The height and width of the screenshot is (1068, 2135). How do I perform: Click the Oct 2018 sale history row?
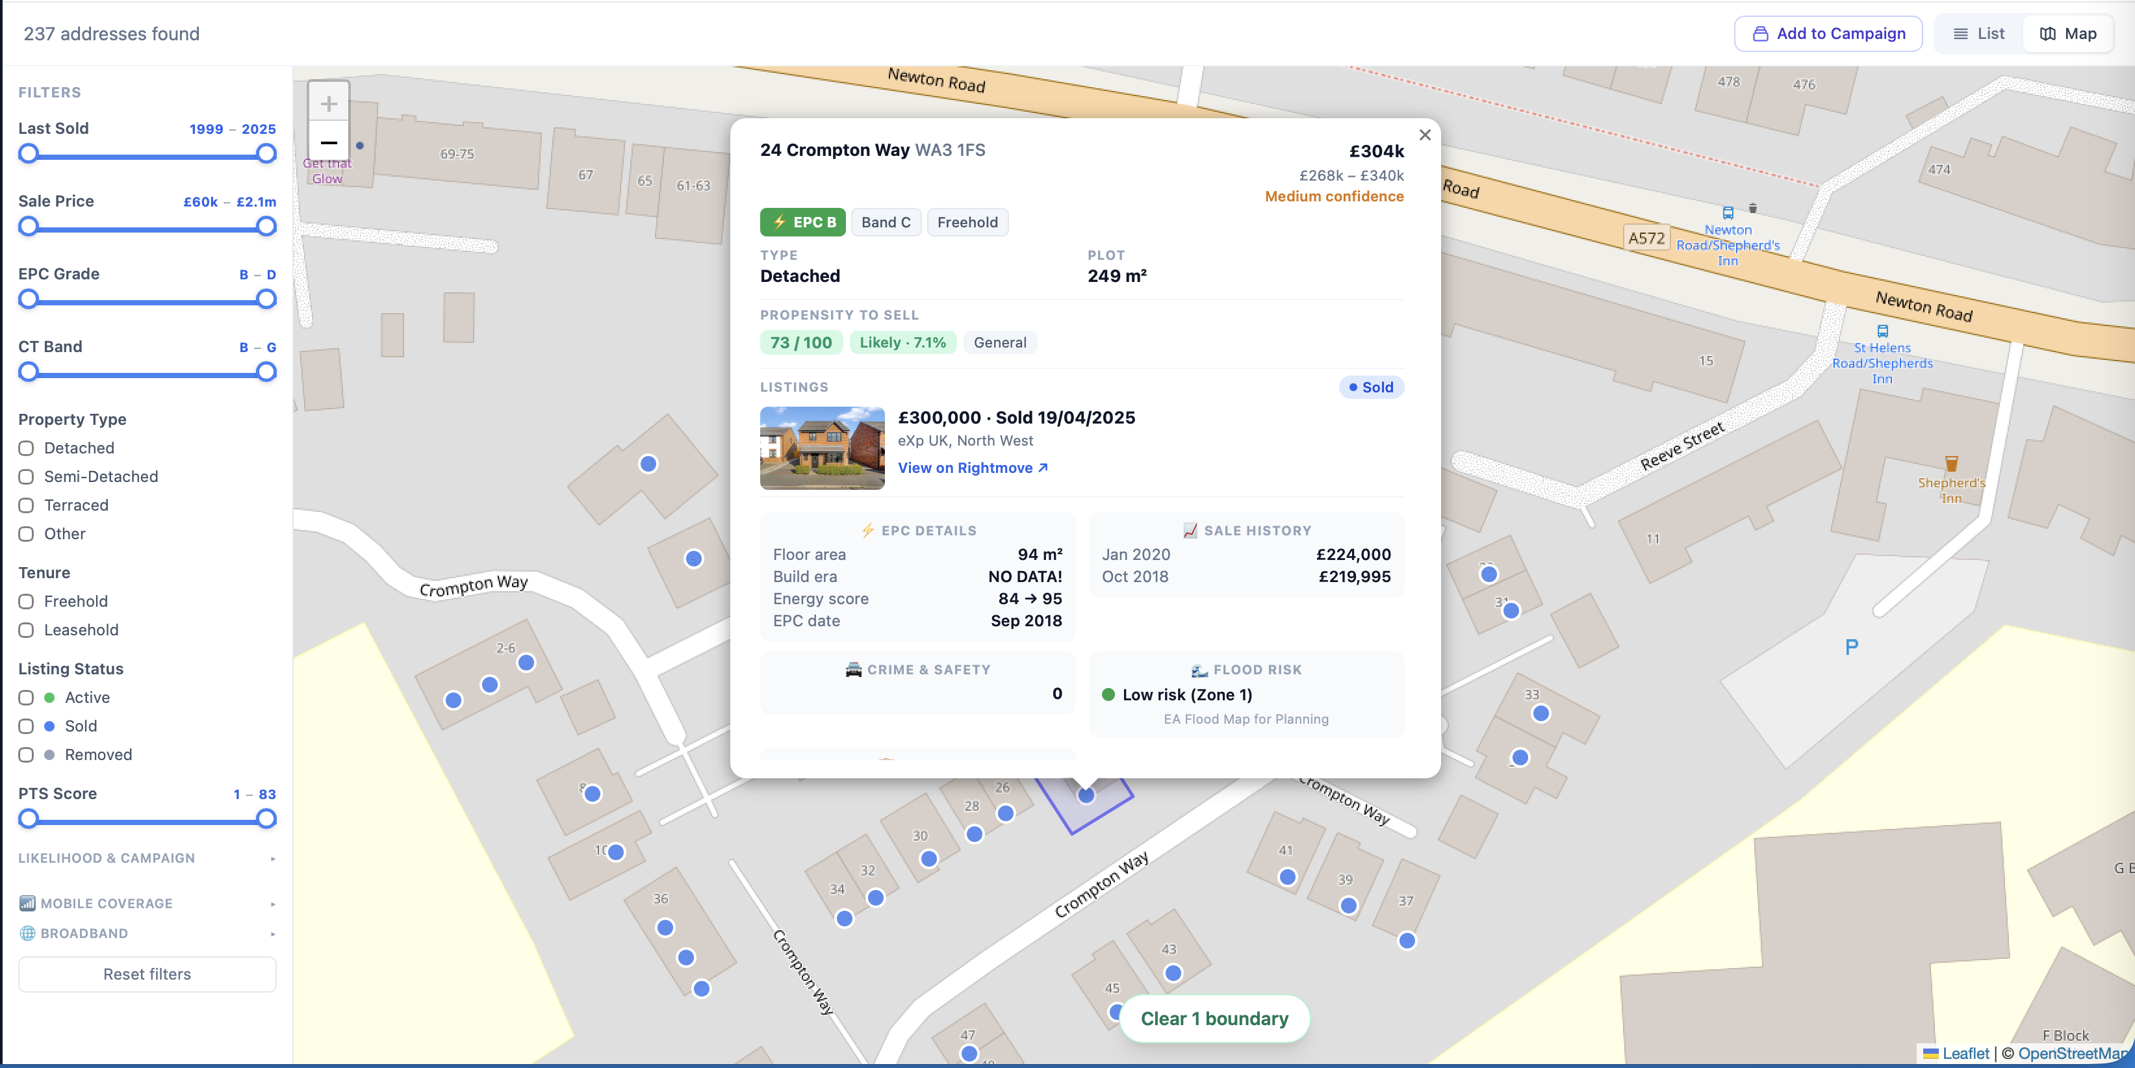pos(1246,578)
